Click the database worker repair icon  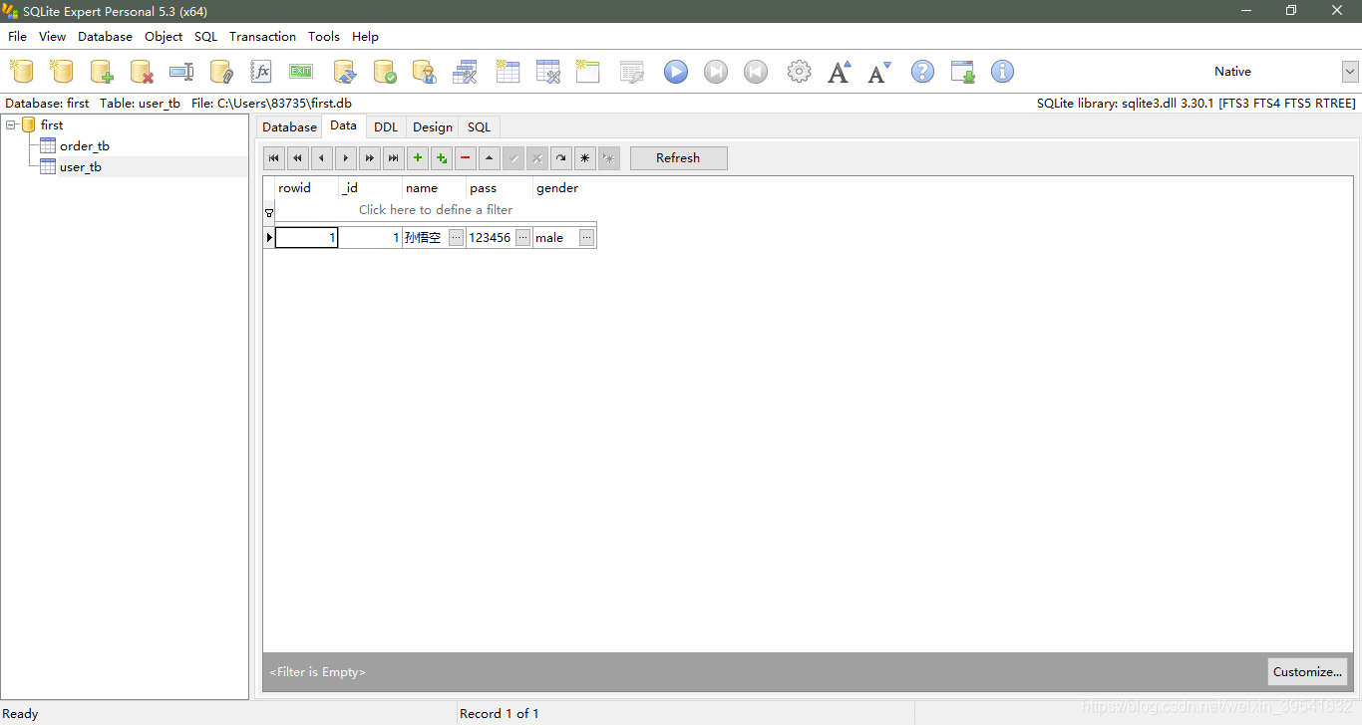coord(425,72)
